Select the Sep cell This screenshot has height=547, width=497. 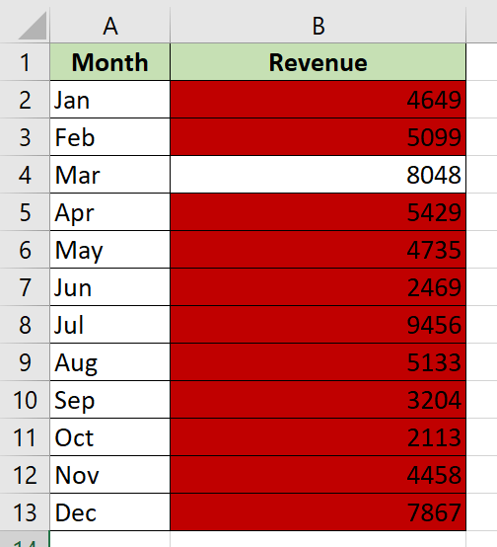tap(110, 400)
